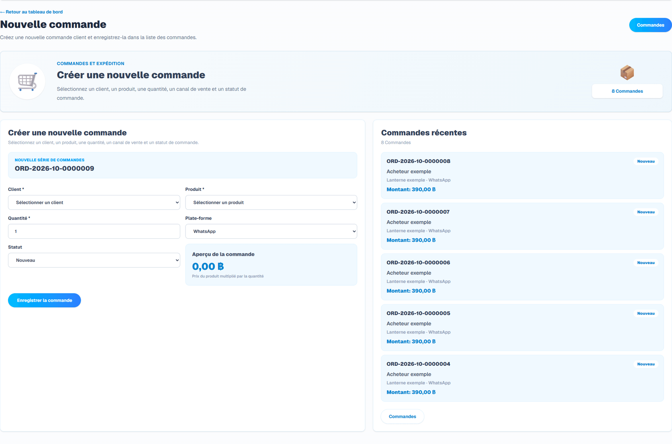Click the top-right Commandes button

tap(650, 25)
